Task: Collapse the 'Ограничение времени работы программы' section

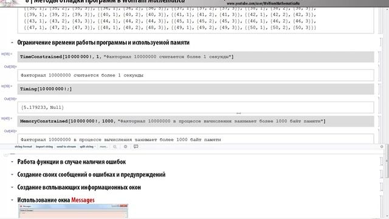Action: pyautogui.click(x=12, y=43)
